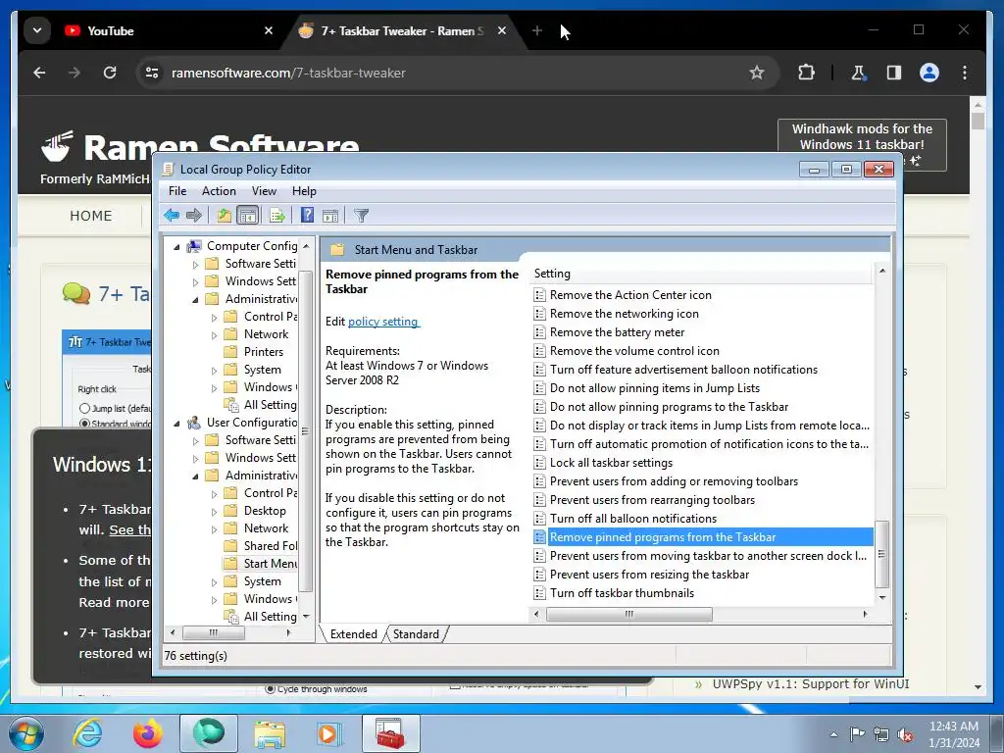The image size is (1004, 753).
Task: Show hidden tray icons arrow
Action: point(833,734)
